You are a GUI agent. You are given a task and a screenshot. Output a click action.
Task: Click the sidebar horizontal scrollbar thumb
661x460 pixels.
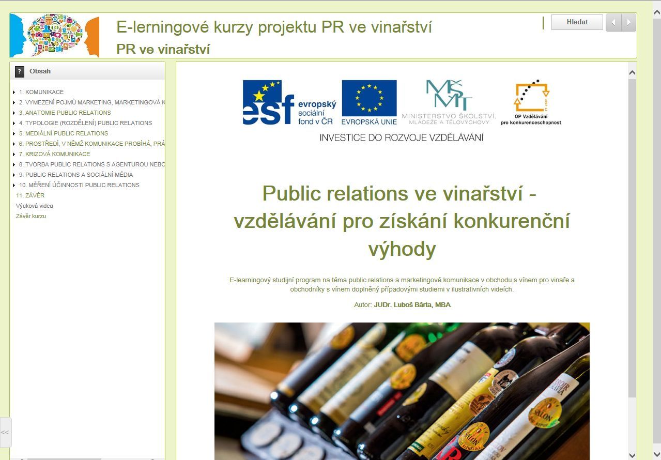tap(64, 458)
